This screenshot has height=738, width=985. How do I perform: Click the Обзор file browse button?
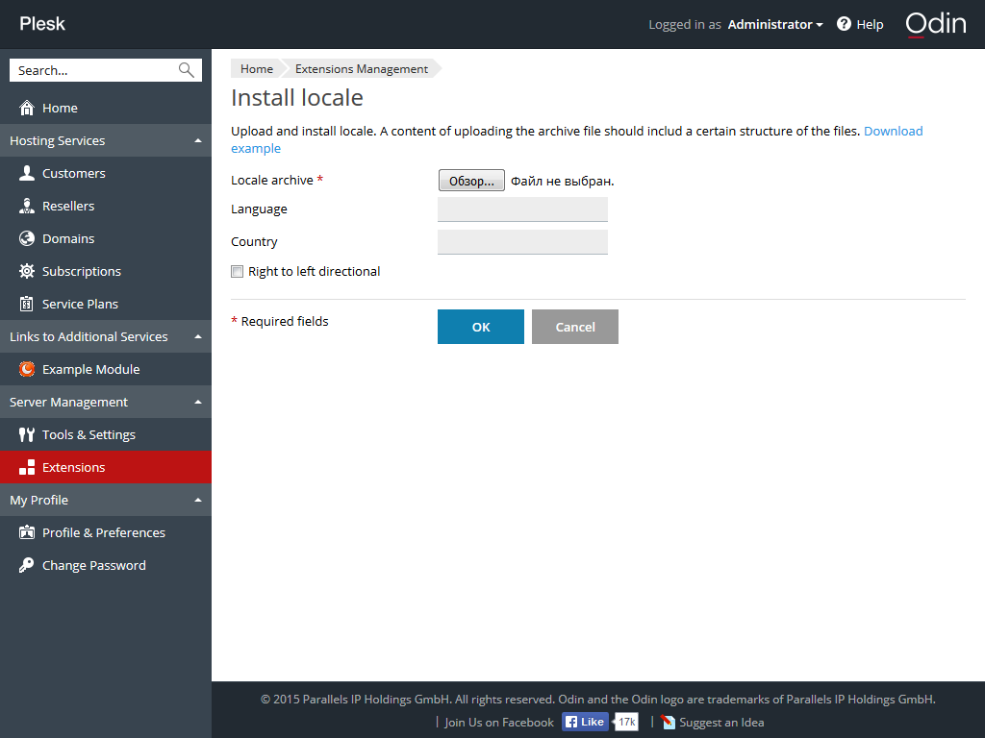pos(471,181)
